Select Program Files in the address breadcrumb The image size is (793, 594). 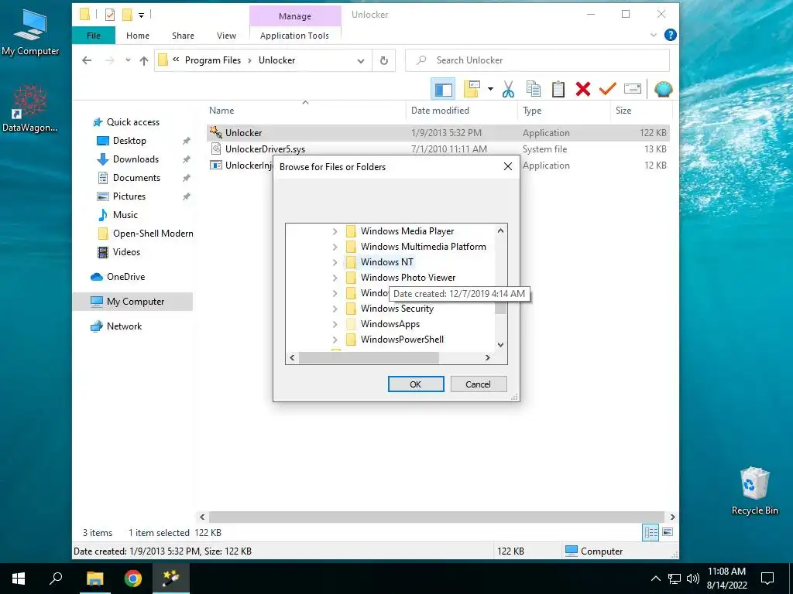212,60
